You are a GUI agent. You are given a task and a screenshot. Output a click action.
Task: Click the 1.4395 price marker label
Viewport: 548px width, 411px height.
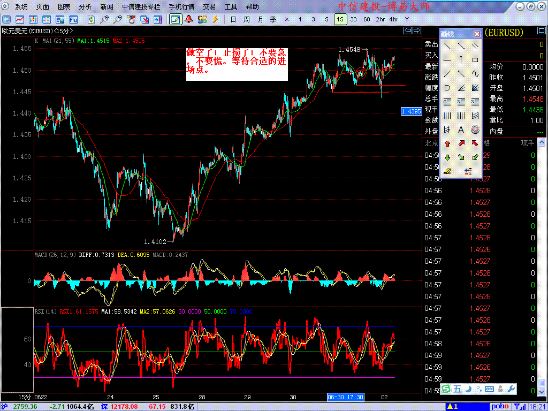point(411,111)
